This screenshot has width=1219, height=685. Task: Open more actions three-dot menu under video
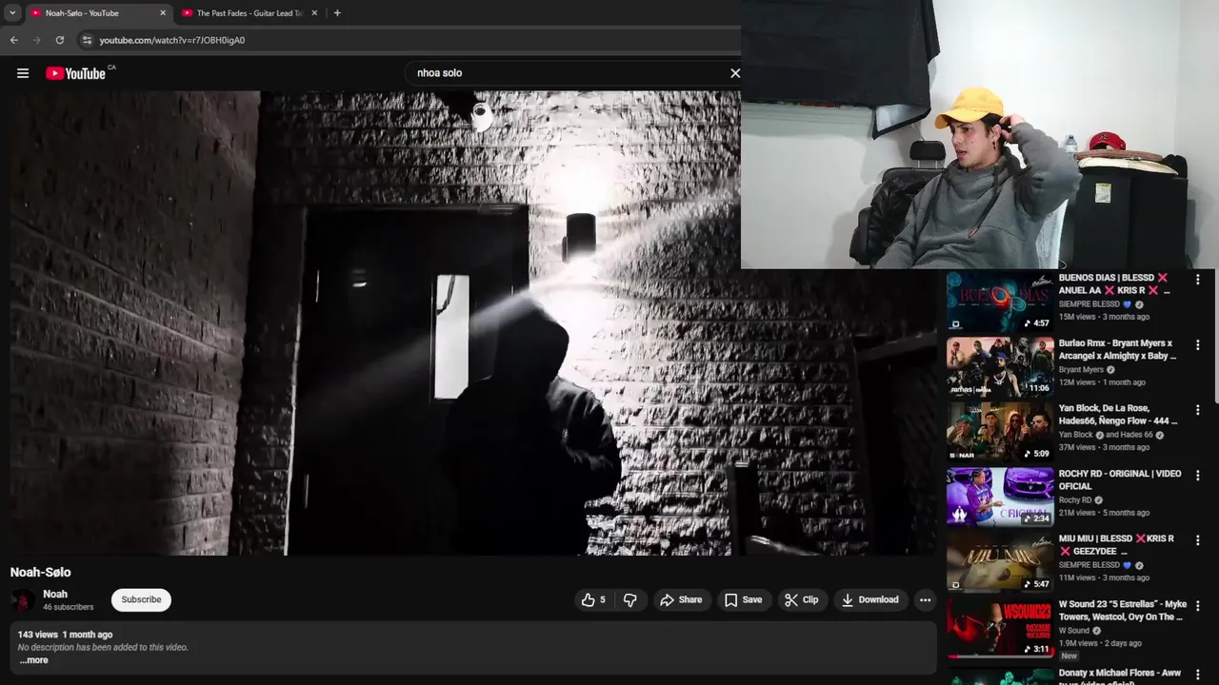925,599
